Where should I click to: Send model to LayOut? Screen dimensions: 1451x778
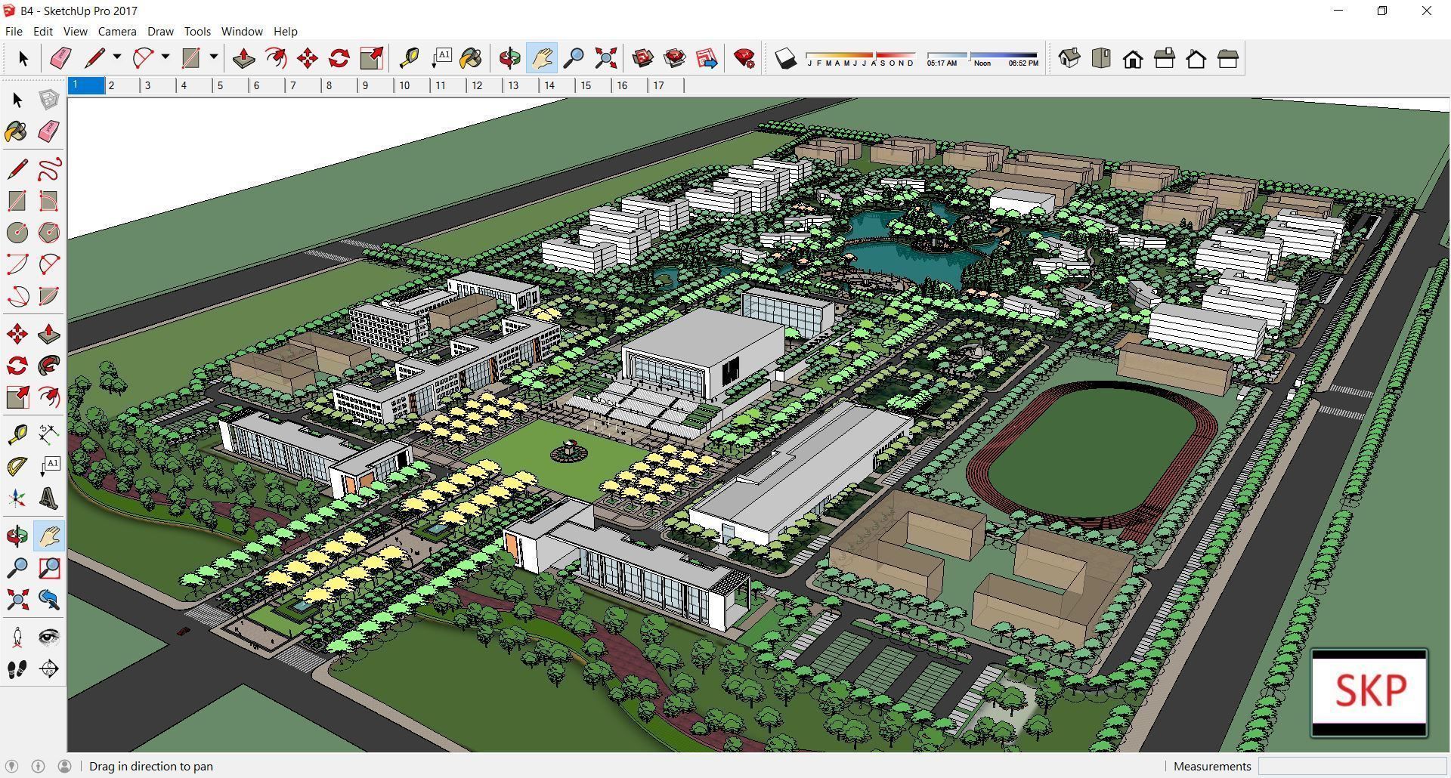pyautogui.click(x=707, y=58)
